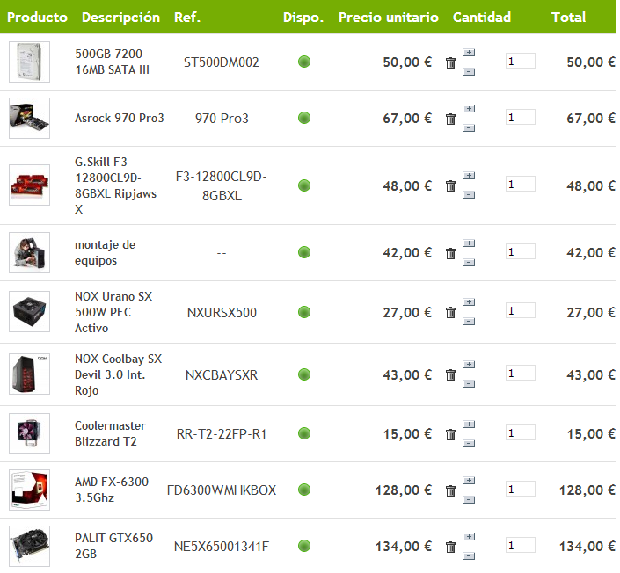Delete PALIT GTX650 2GB graphics card

[450, 548]
